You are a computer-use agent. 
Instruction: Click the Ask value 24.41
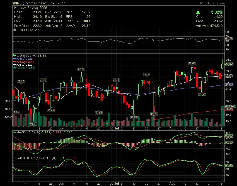tap(58, 21)
